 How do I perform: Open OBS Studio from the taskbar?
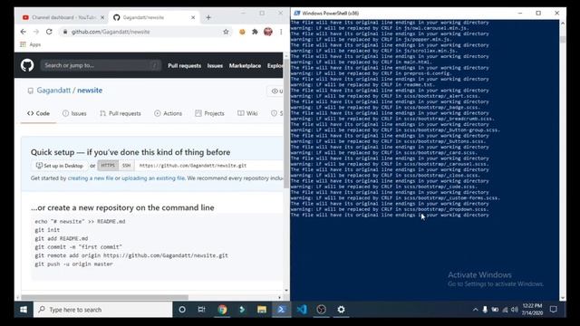[x=321, y=310]
